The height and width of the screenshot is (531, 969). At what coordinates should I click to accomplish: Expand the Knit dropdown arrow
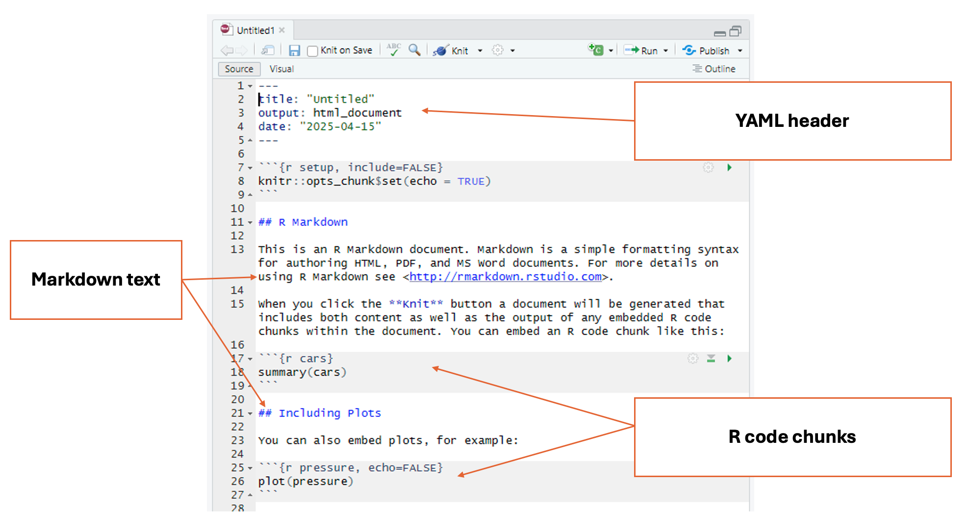(x=480, y=50)
